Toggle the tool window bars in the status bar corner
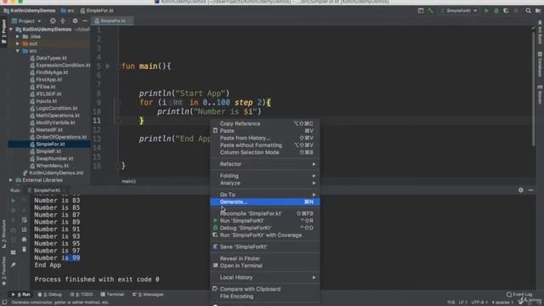544x306 pixels. click(x=4, y=303)
